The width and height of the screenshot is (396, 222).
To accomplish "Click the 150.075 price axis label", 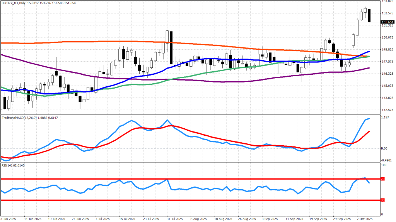I will point(387,37).
